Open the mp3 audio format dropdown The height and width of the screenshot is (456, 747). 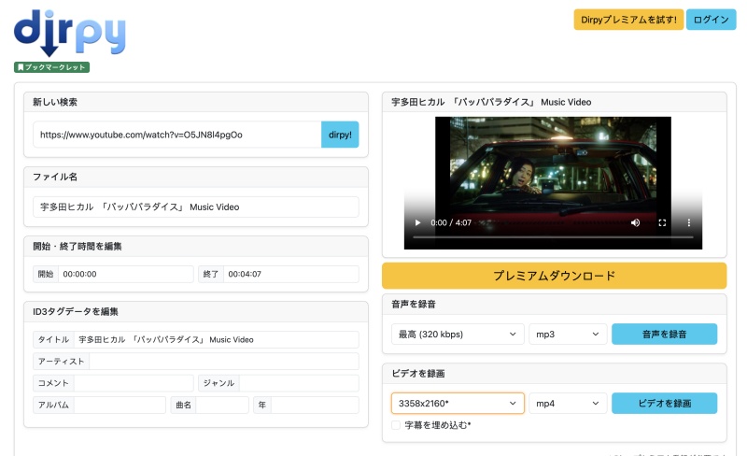[x=568, y=335]
